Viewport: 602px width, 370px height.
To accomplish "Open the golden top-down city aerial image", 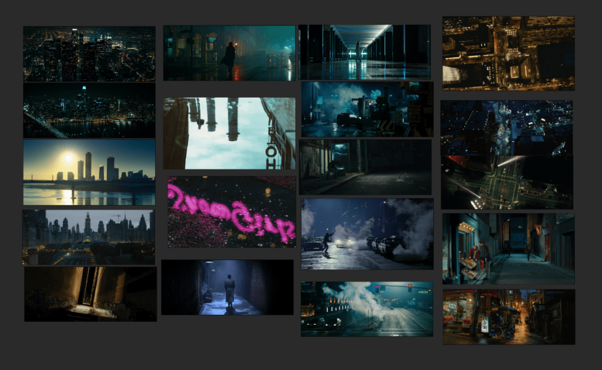I will pyautogui.click(x=509, y=54).
